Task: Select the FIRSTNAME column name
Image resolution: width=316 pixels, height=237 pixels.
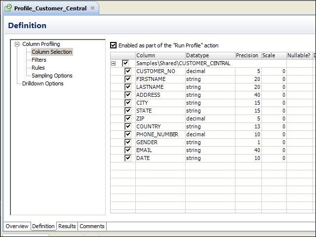Action: click(151, 79)
